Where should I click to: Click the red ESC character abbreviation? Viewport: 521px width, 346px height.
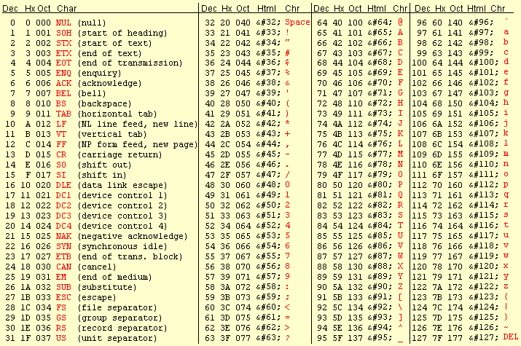[x=63, y=297]
